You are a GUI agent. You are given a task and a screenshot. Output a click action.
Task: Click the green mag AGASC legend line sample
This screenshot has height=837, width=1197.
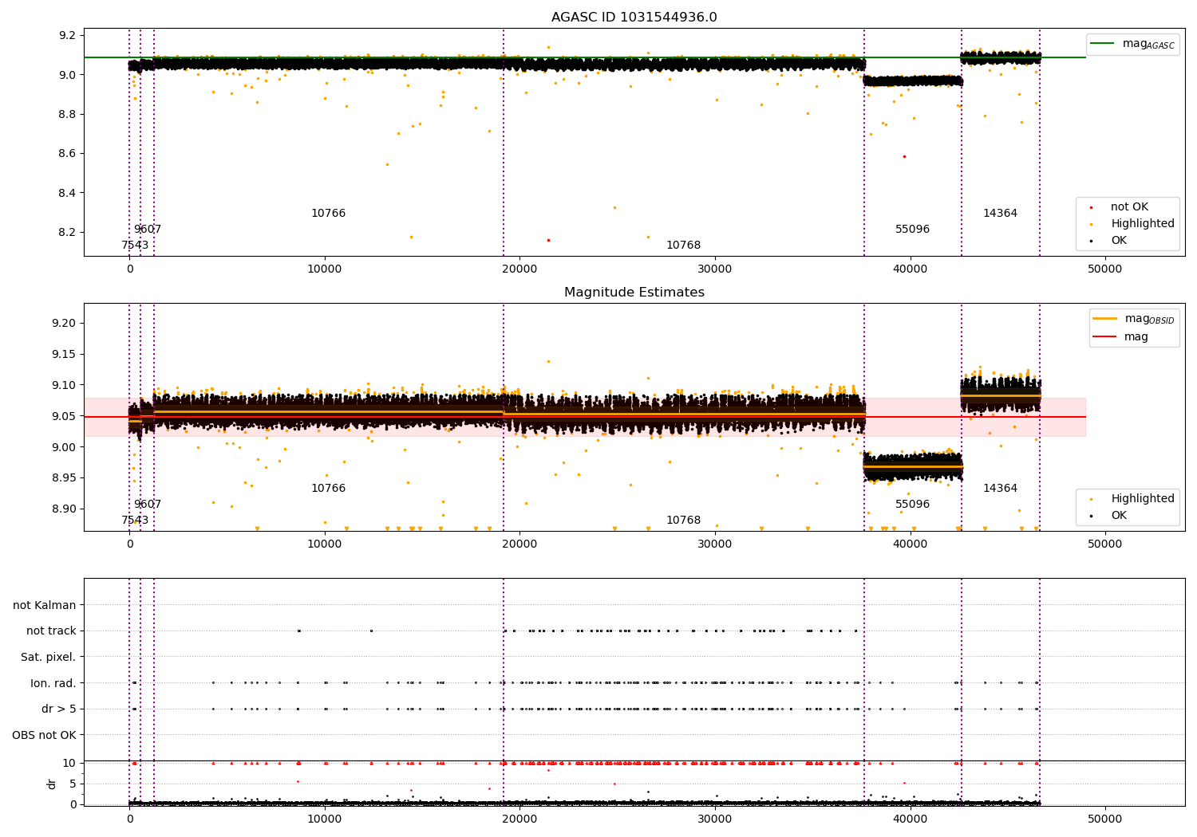point(1103,44)
